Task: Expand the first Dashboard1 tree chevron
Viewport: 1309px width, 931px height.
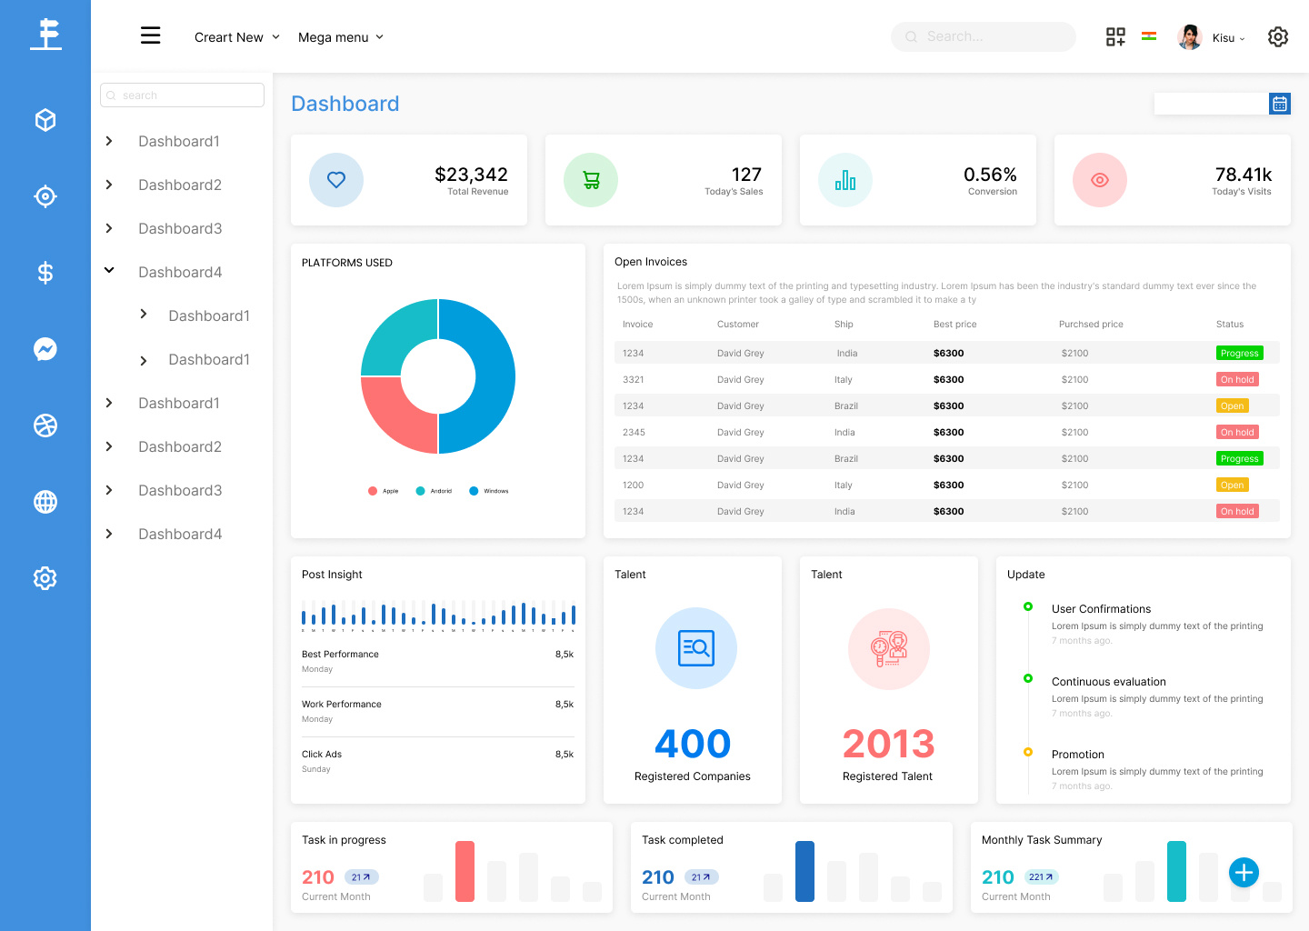Action: [x=109, y=141]
